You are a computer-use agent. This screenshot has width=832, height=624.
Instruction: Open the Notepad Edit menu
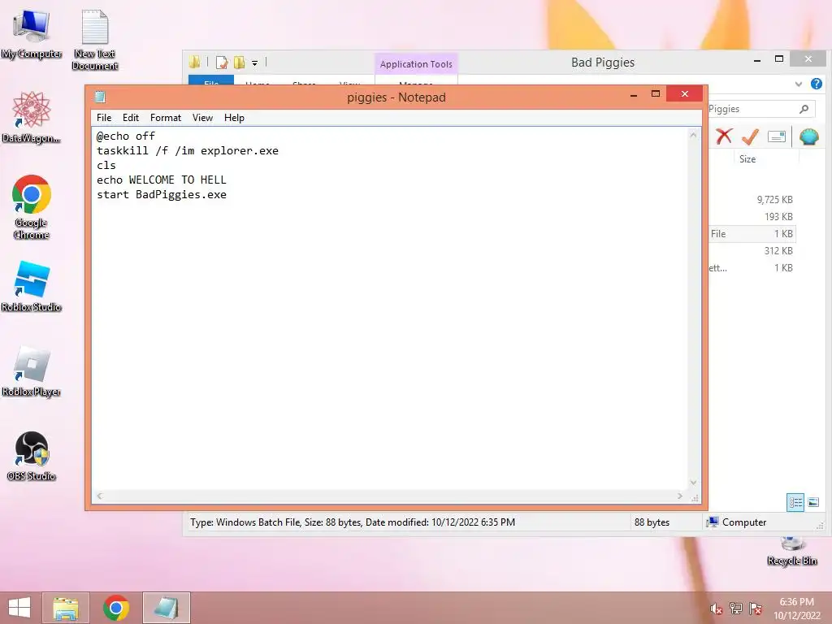point(131,118)
